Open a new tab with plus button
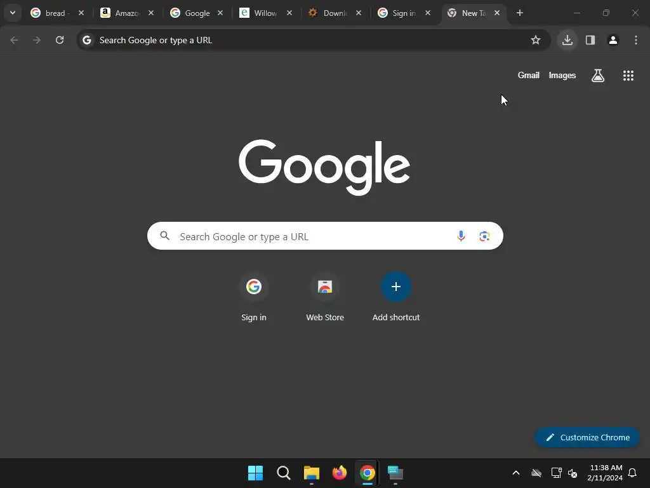The image size is (650, 488). point(520,13)
